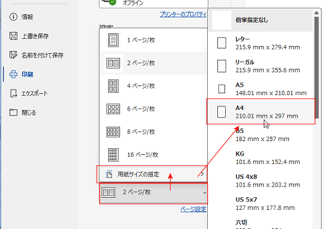Choose A5 148.01 mm x 210.01 mm

[x=260, y=89]
